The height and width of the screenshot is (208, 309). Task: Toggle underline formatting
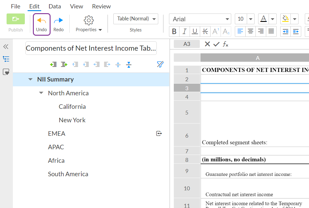195,31
